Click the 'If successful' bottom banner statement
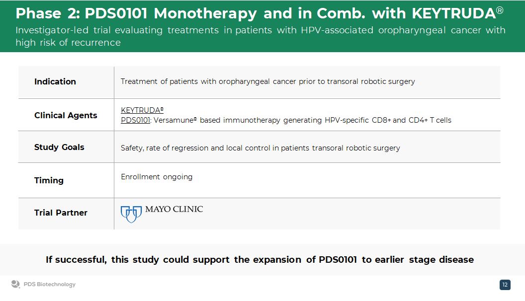Image resolution: width=525 pixels, height=301 pixels. click(260, 259)
